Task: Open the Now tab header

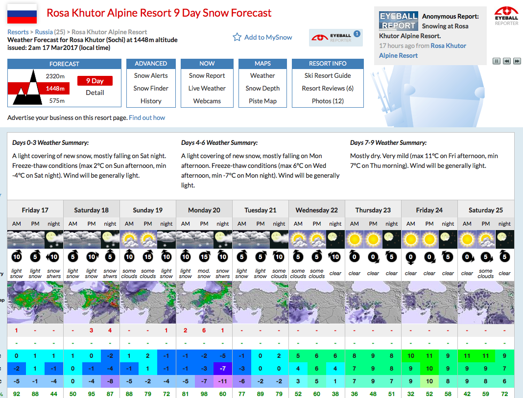Action: [x=207, y=63]
